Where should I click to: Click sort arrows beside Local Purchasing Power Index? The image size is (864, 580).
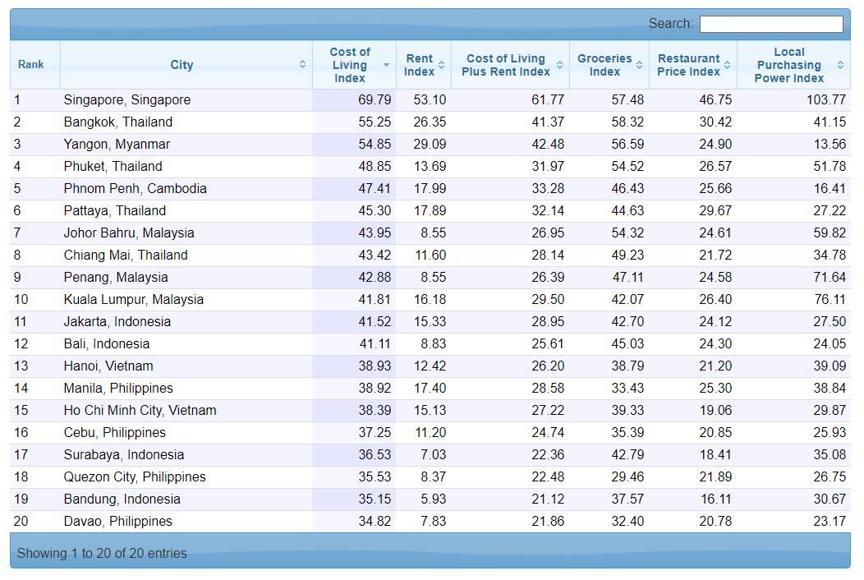click(840, 65)
